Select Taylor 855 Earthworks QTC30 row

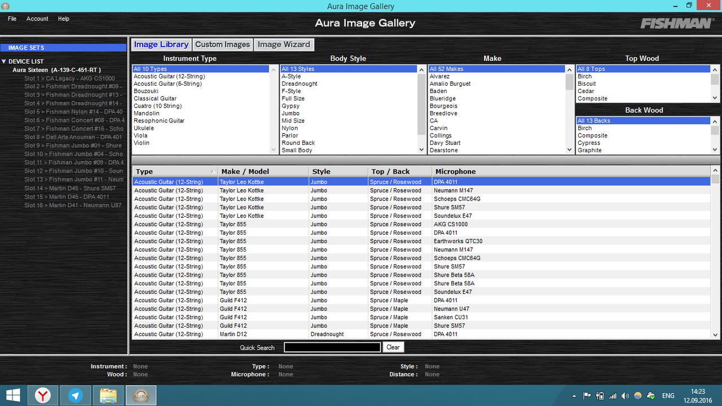pyautogui.click(x=421, y=241)
